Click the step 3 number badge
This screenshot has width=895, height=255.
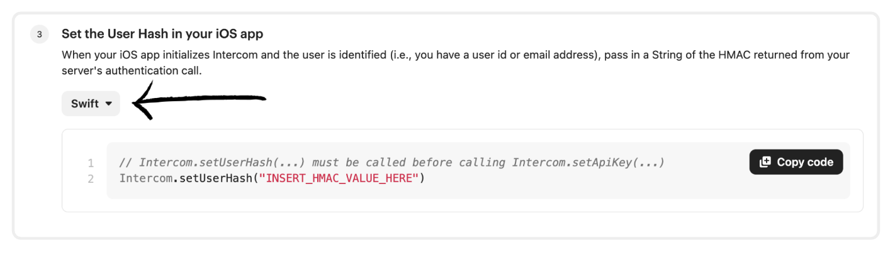click(x=39, y=35)
